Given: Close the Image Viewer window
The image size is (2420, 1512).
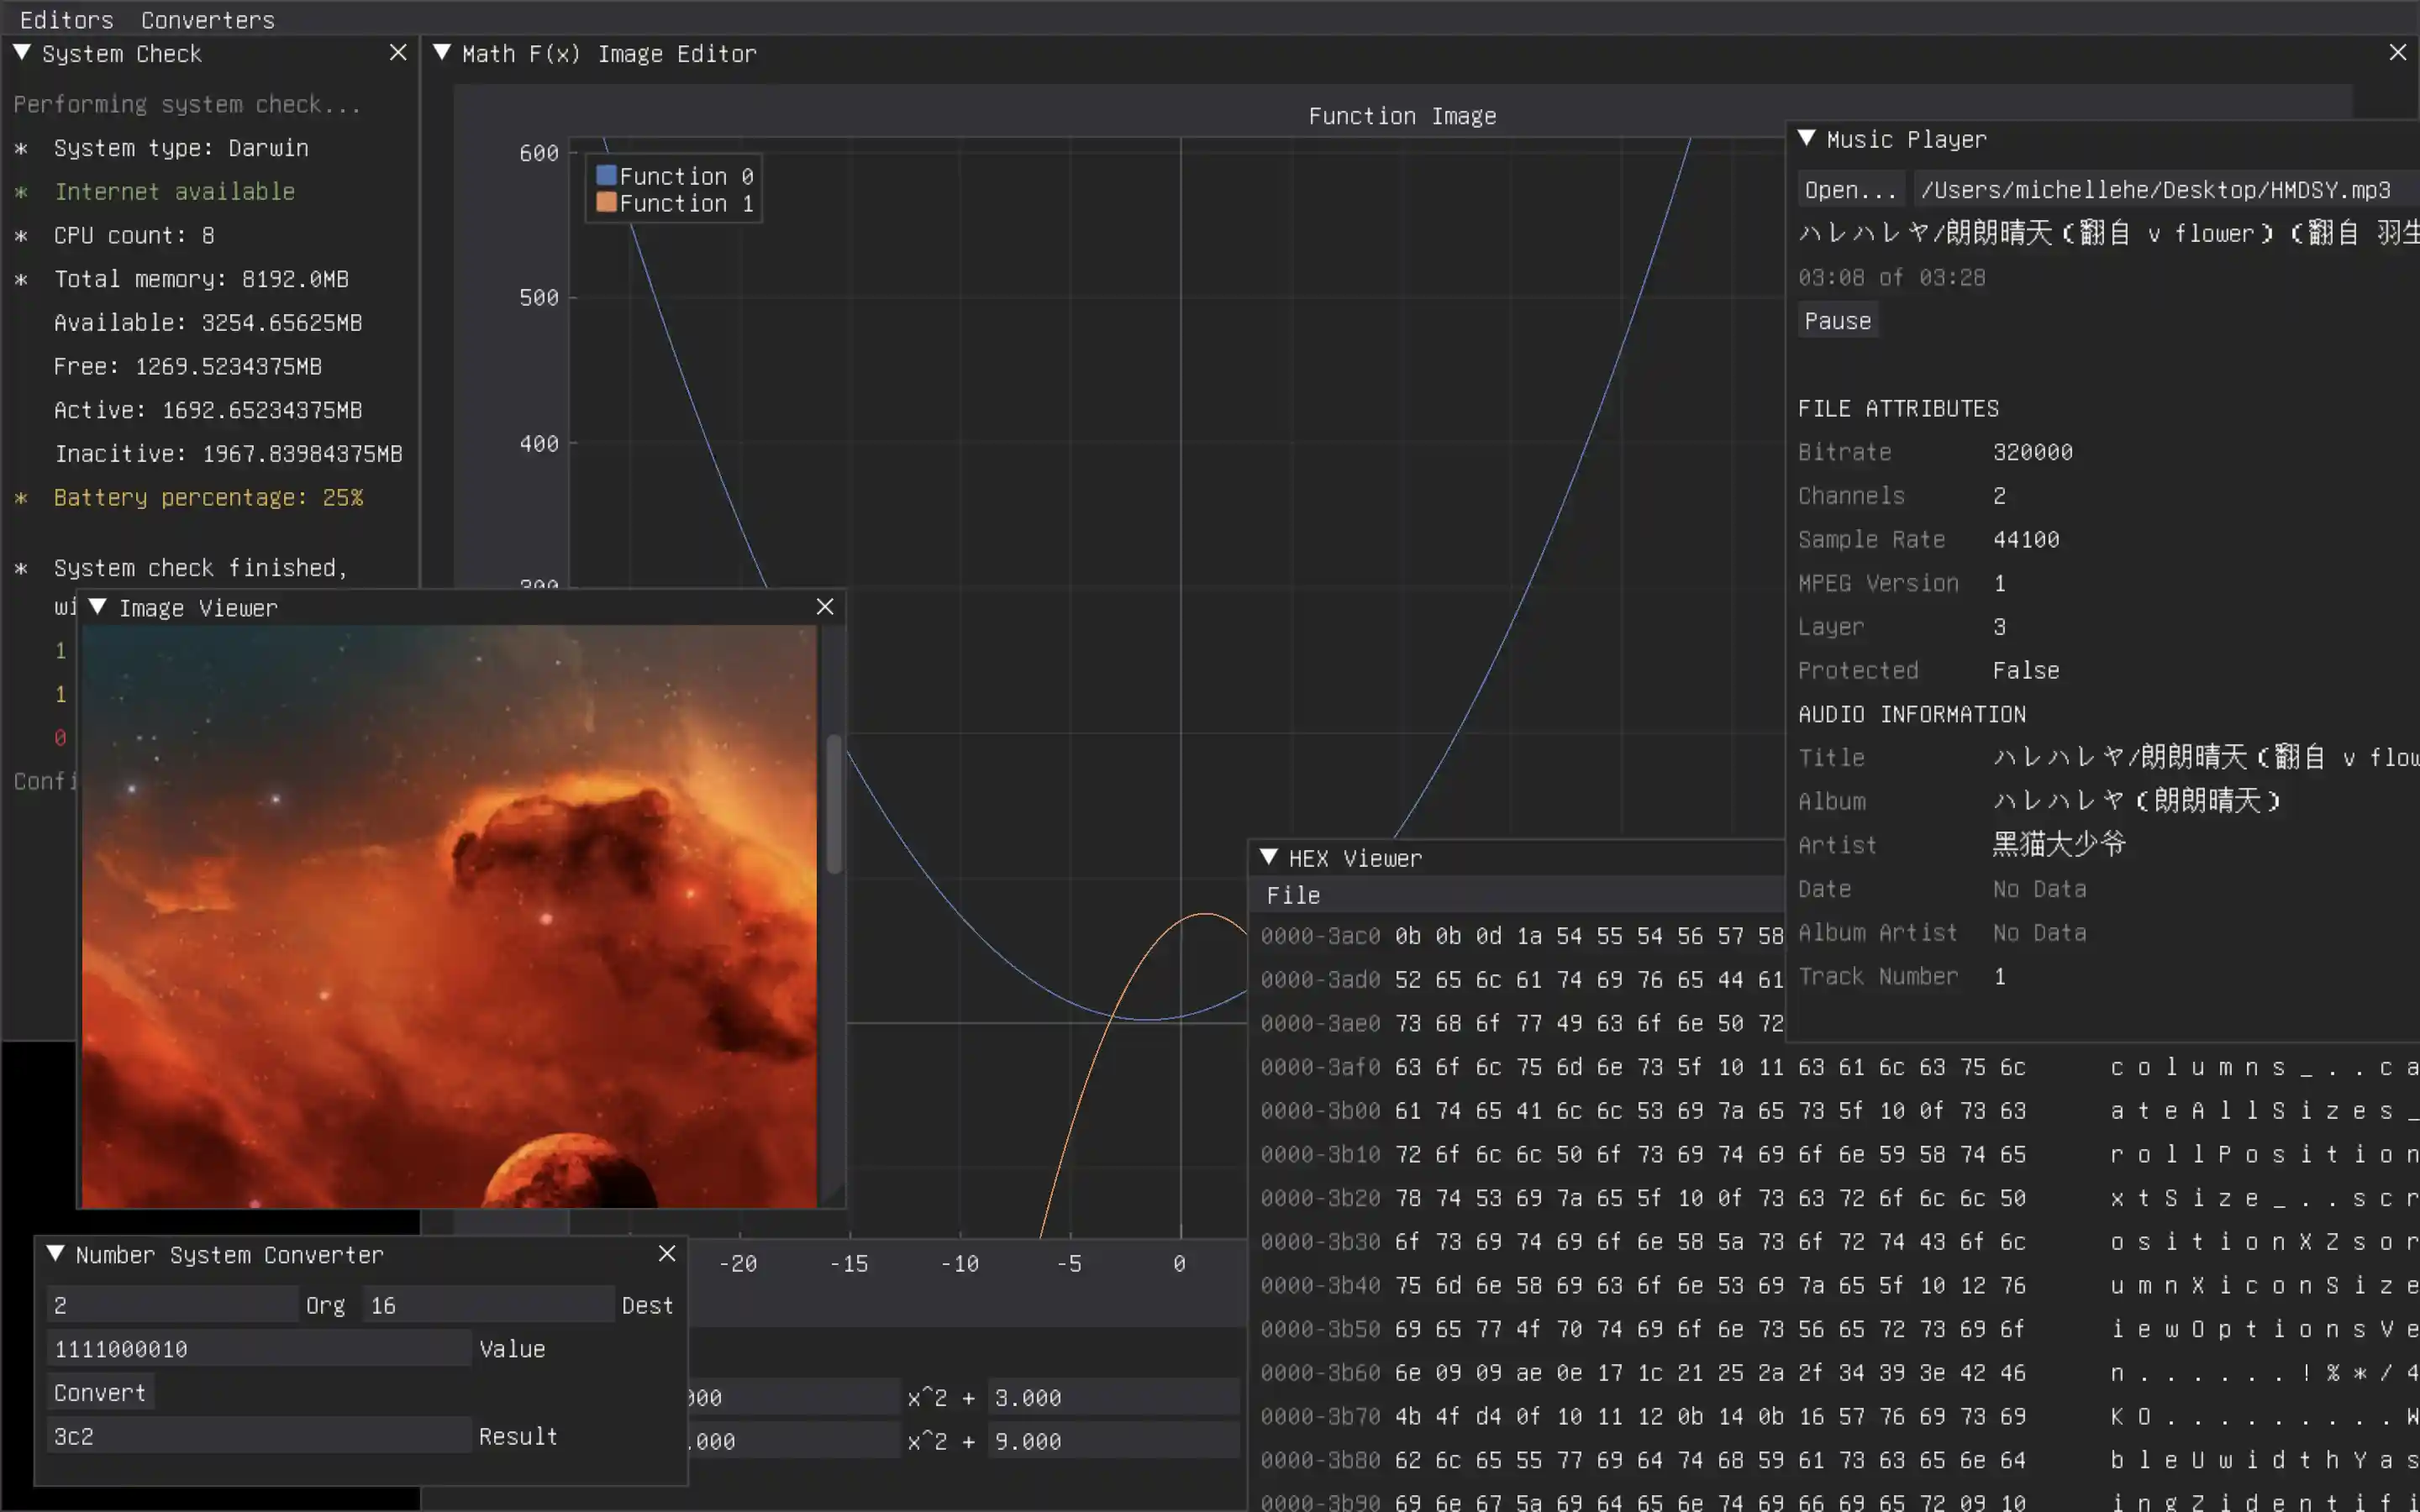Looking at the screenshot, I should (824, 607).
